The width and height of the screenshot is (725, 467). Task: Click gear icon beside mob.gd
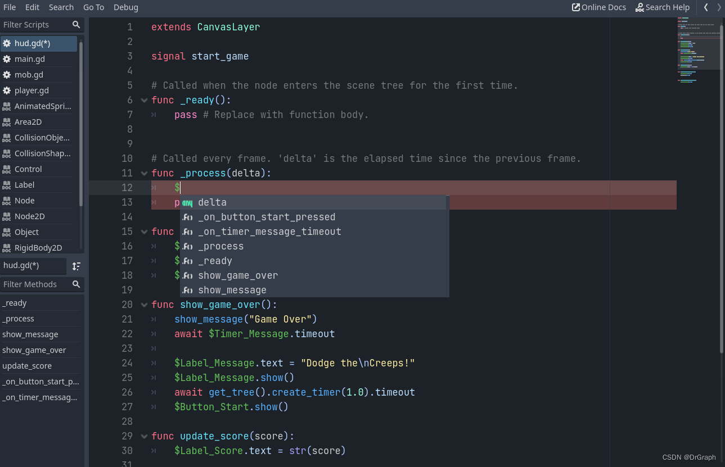(x=7, y=75)
